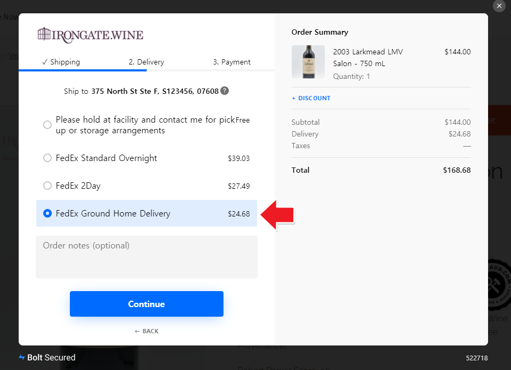511x370 pixels.
Task: Click the Subtotal value $144.00
Action: point(458,122)
